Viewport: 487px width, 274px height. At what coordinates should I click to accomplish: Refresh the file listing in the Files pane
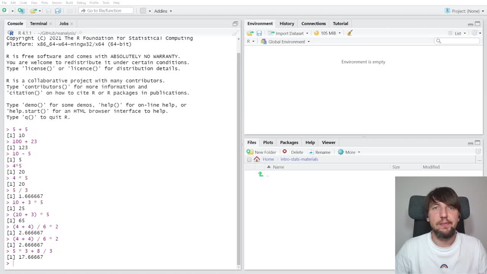(x=478, y=151)
